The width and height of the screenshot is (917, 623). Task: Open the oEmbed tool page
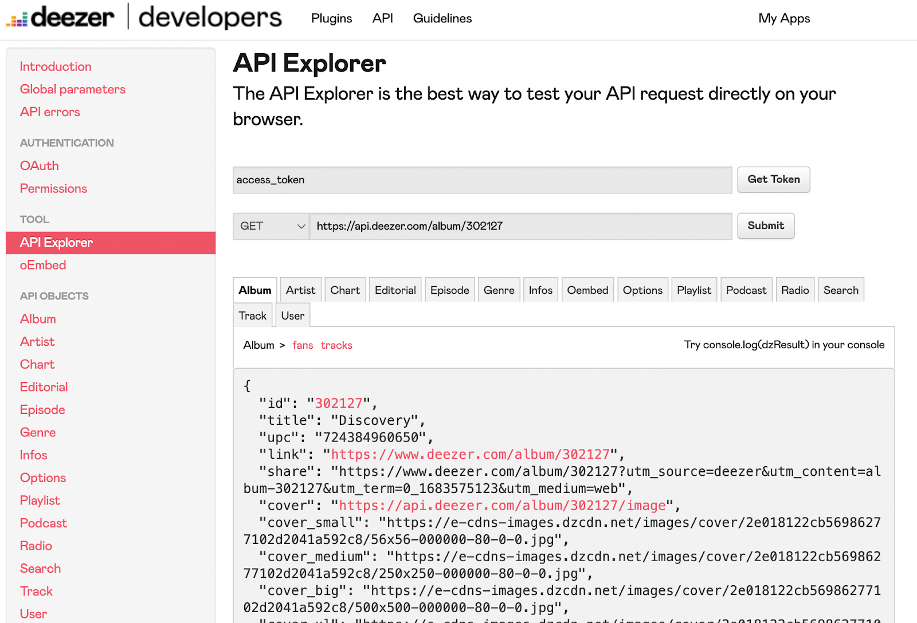pyautogui.click(x=43, y=265)
